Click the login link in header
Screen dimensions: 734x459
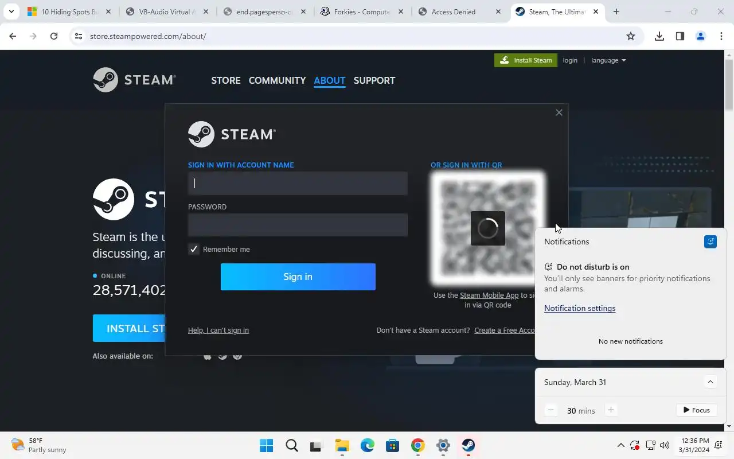[x=570, y=60]
